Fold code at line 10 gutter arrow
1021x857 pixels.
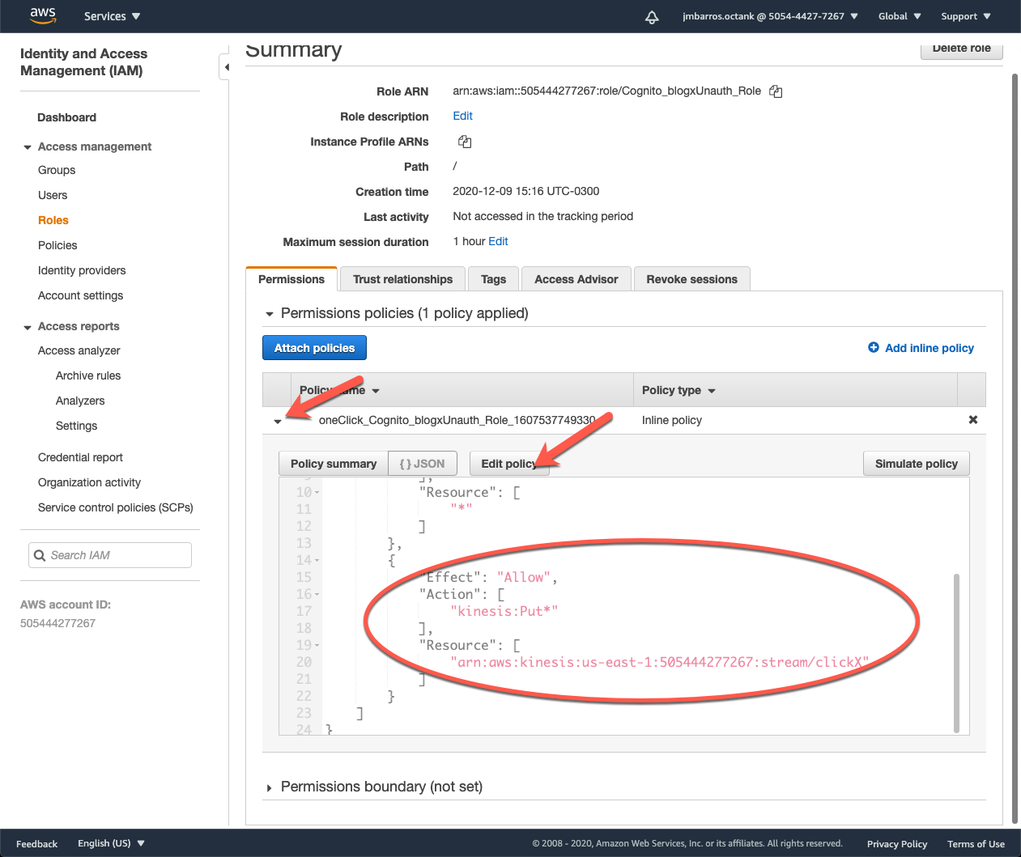[x=317, y=493]
